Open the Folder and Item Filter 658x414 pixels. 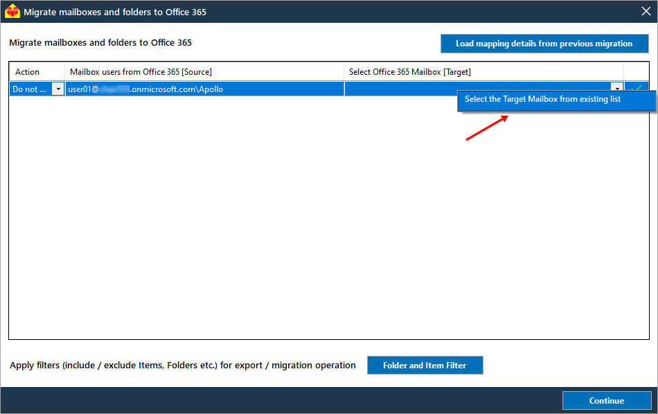coord(424,366)
